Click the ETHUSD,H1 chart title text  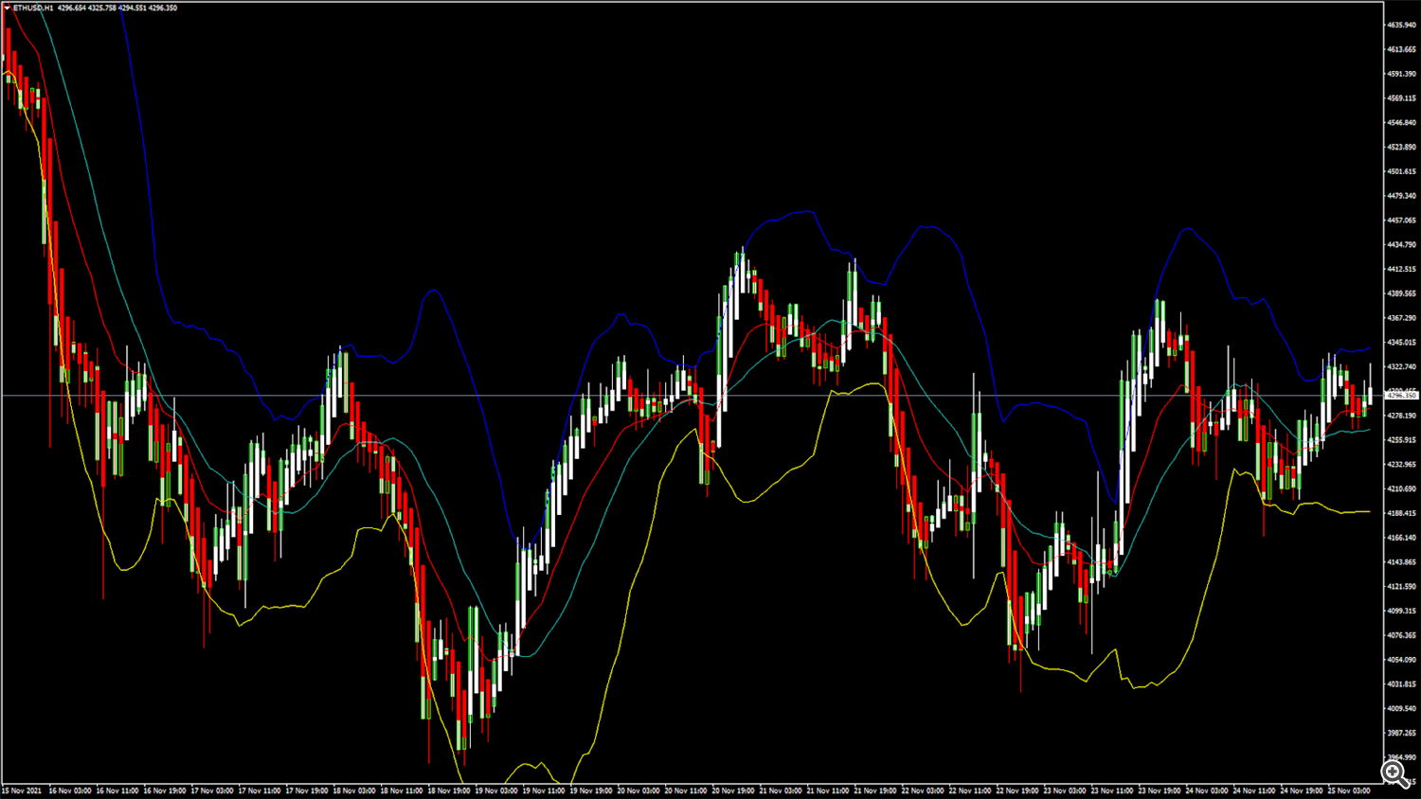[x=33, y=8]
